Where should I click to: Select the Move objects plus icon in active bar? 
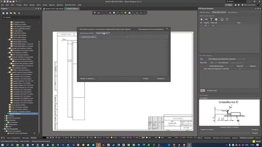point(102,13)
